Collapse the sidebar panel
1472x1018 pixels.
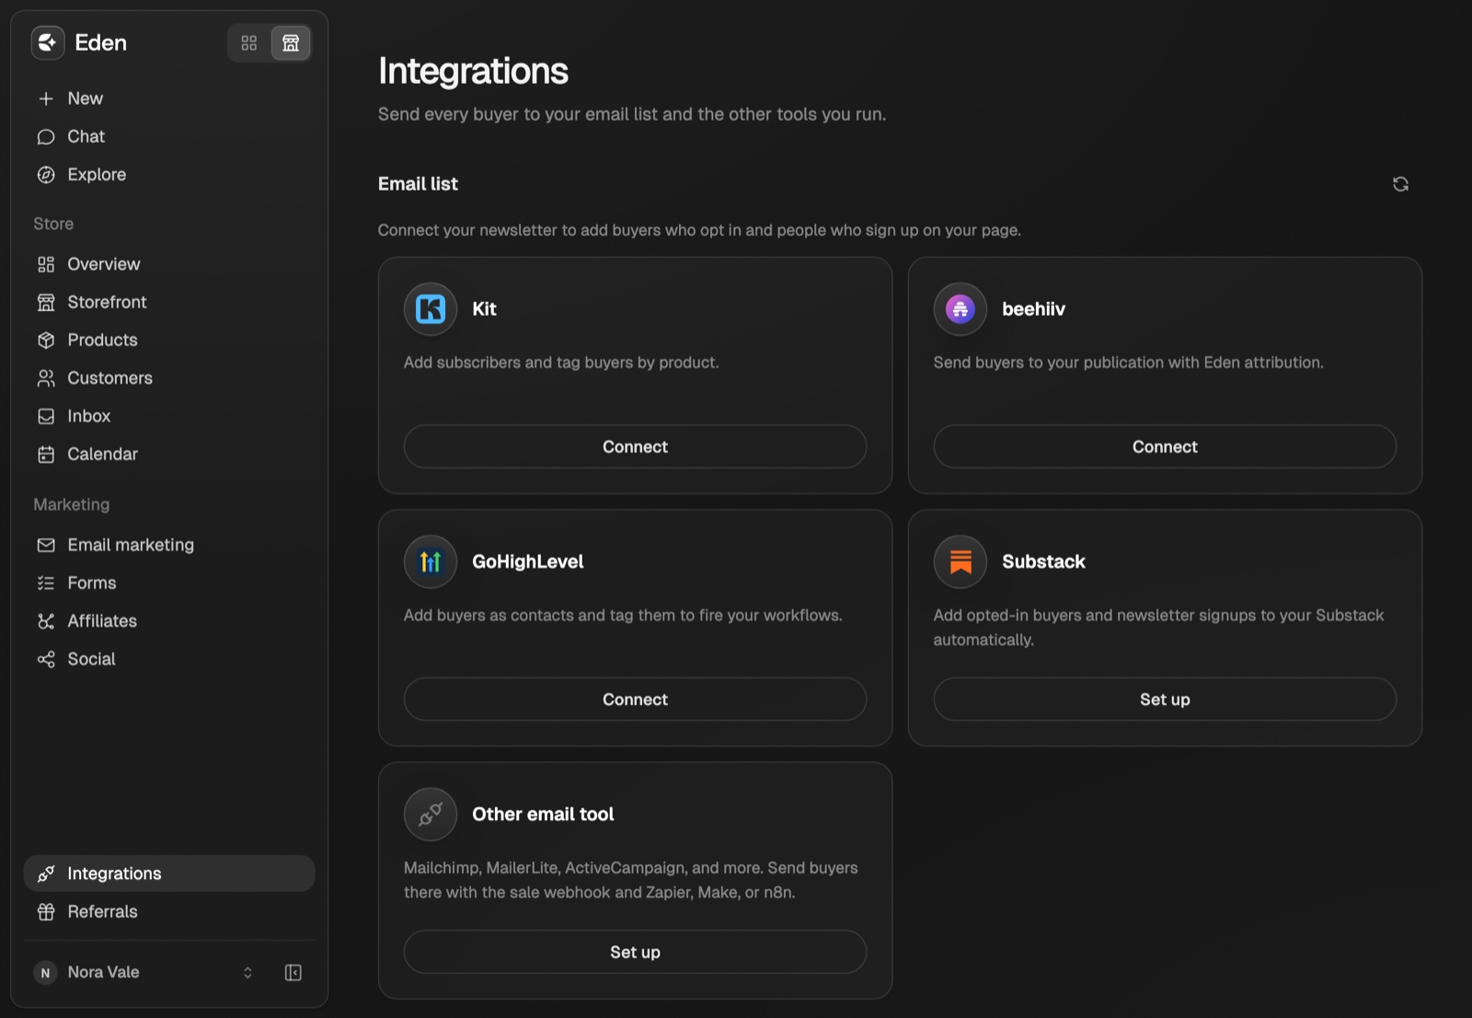(x=293, y=973)
